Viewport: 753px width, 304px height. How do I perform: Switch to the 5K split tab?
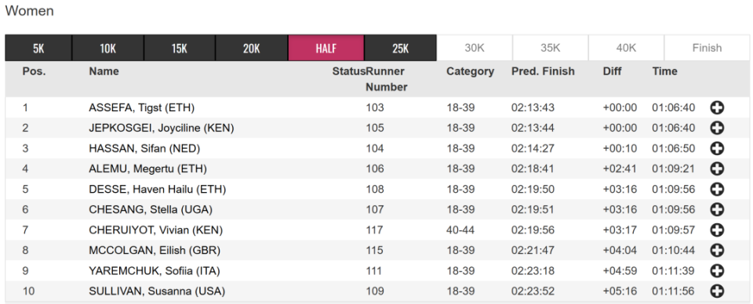[38, 48]
